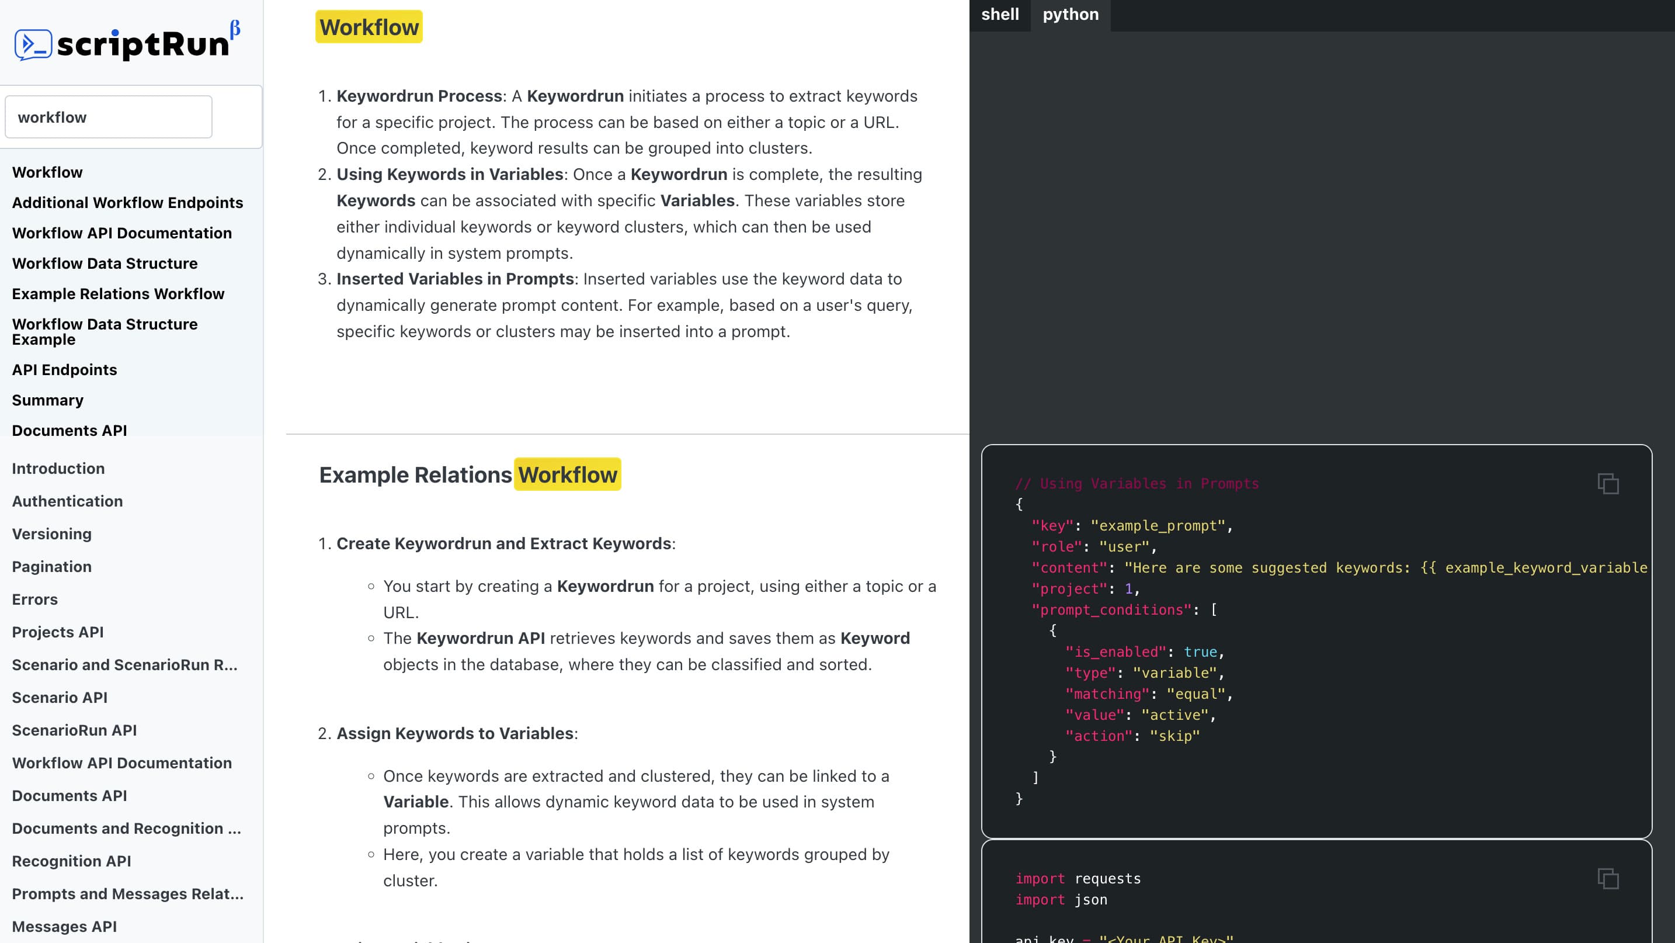Image resolution: width=1675 pixels, height=943 pixels.
Task: Open the Summary section
Action: click(x=47, y=400)
